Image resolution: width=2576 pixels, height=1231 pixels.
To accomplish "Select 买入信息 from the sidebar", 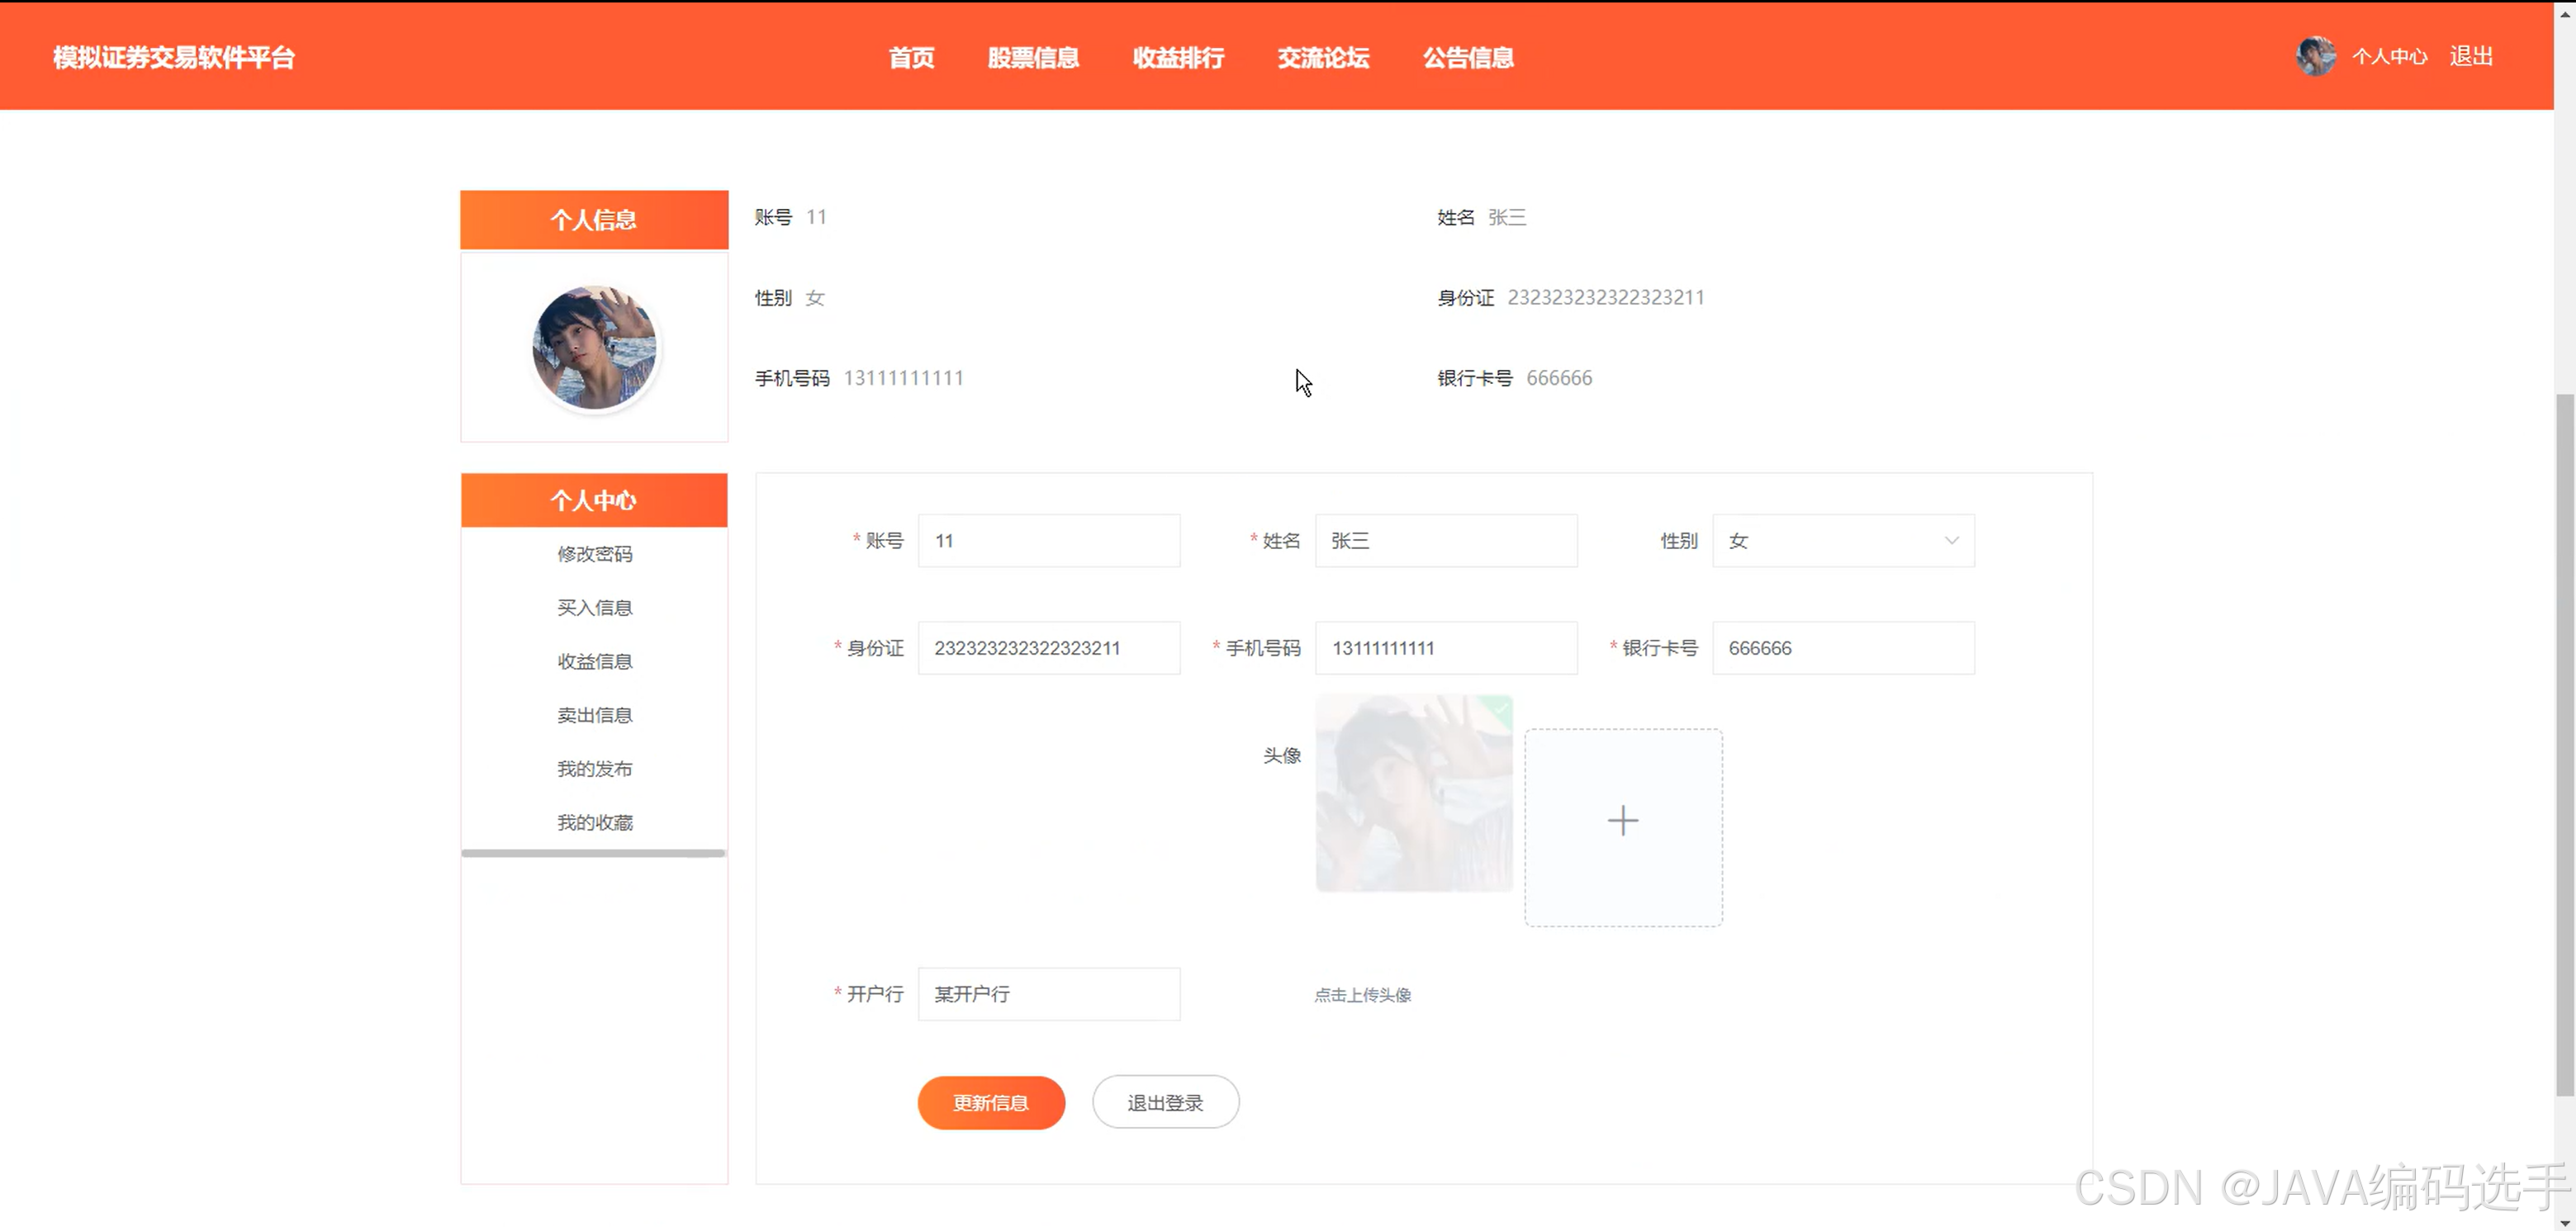I will [594, 608].
